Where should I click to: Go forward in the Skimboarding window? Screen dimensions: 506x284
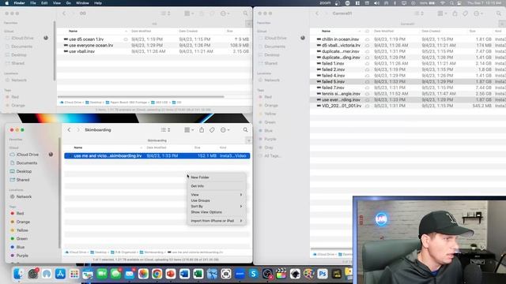tap(77, 129)
